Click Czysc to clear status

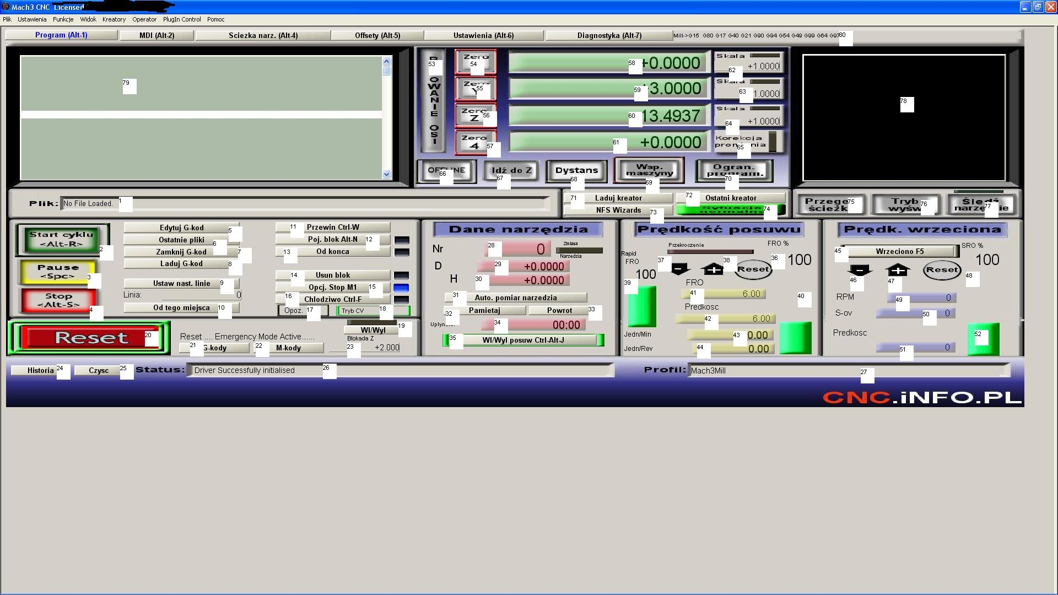point(99,370)
